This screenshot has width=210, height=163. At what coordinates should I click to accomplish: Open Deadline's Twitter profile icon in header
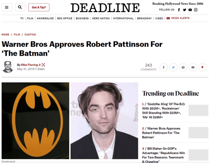pyautogui.click(x=184, y=10)
